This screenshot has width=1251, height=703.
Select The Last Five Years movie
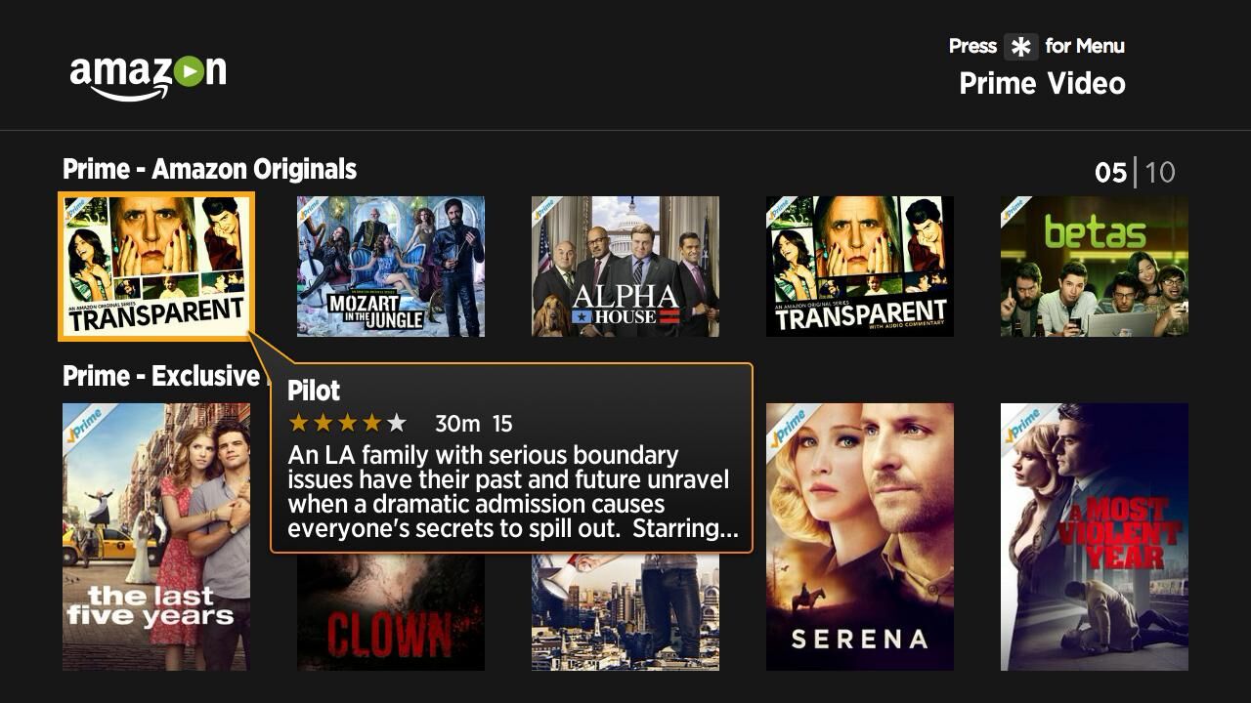[x=156, y=537]
